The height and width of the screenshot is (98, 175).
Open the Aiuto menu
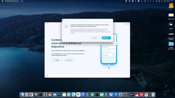click(x=22, y=1)
